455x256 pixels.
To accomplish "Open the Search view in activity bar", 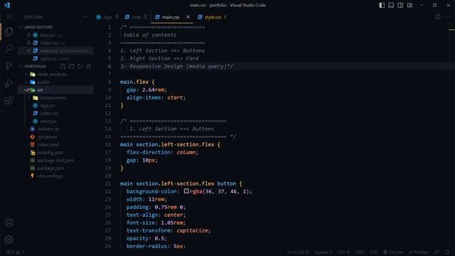I will 9,48.
